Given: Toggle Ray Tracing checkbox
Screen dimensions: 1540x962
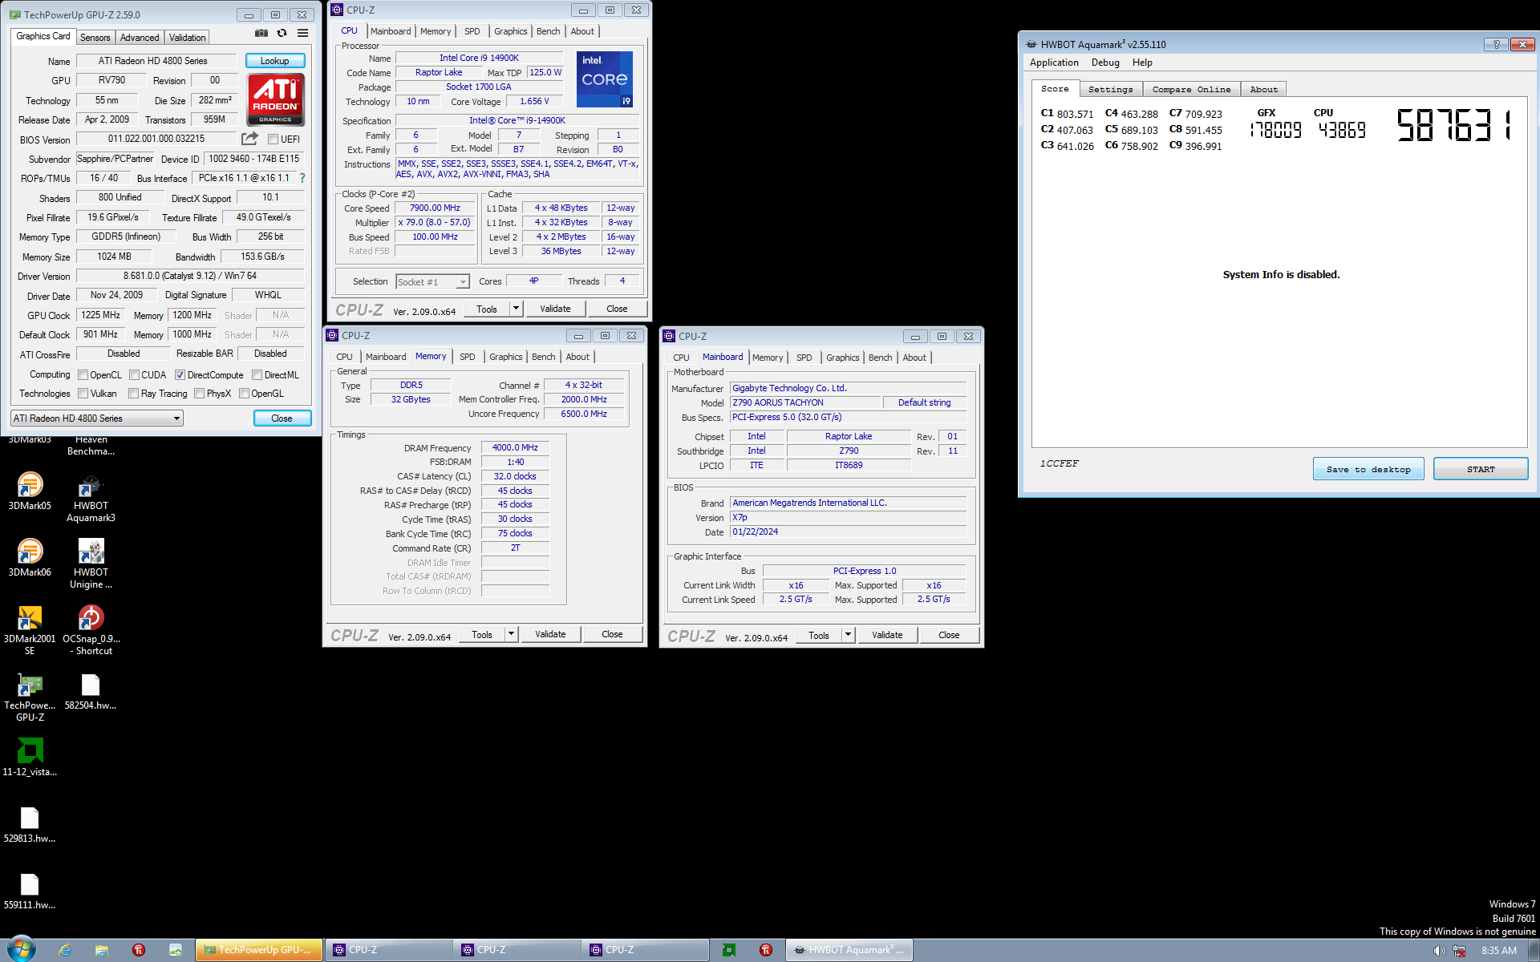Looking at the screenshot, I should click(133, 394).
